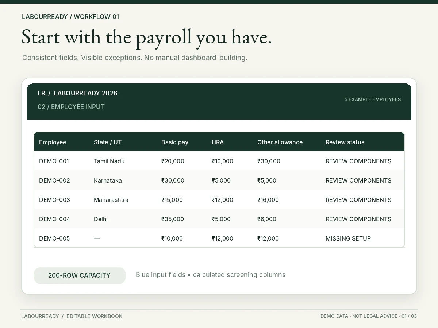
Task: Click REVIEW COMPONENTS status for DEMO-003
Action: [x=358, y=200]
